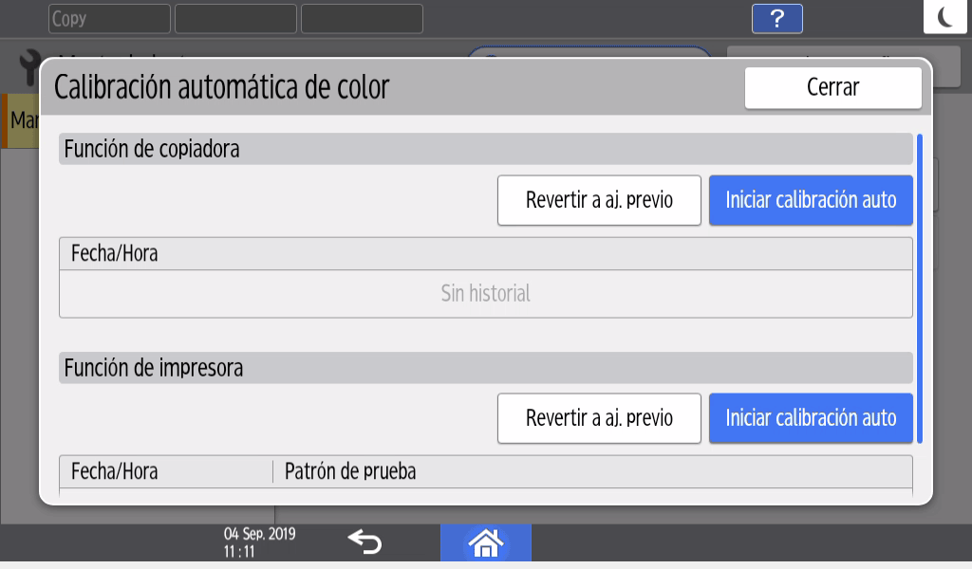972x569 pixels.
Task: Start auto calibration for printer function
Action: 811,418
